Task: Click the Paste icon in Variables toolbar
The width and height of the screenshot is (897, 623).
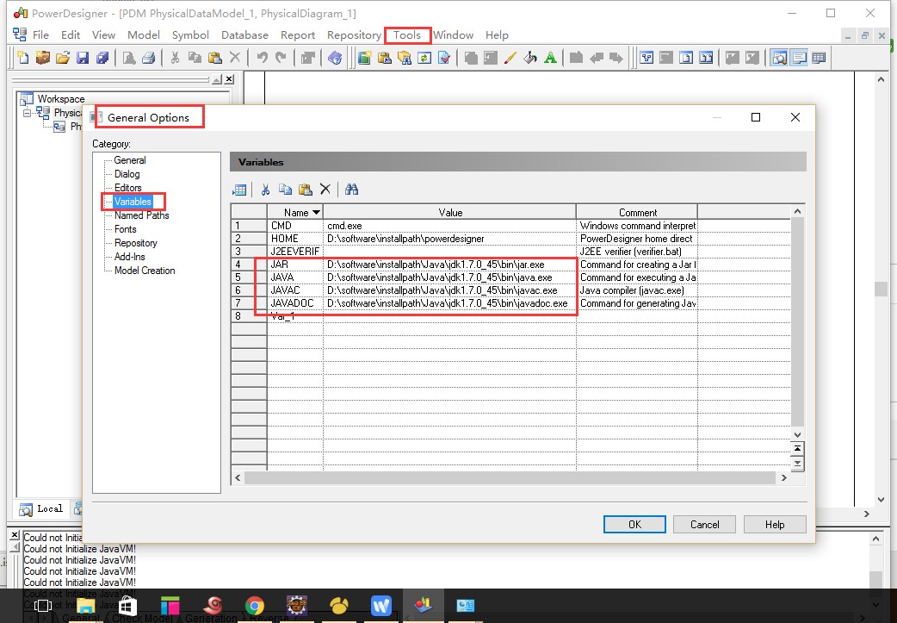Action: 306,190
